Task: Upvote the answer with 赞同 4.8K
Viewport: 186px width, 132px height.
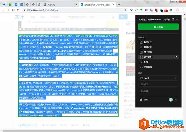Action: (x=26, y=125)
